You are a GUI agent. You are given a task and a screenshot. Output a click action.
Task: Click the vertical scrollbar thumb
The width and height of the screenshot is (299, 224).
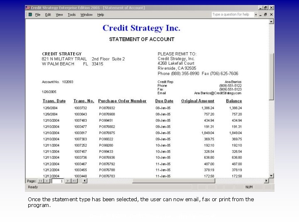271,76
